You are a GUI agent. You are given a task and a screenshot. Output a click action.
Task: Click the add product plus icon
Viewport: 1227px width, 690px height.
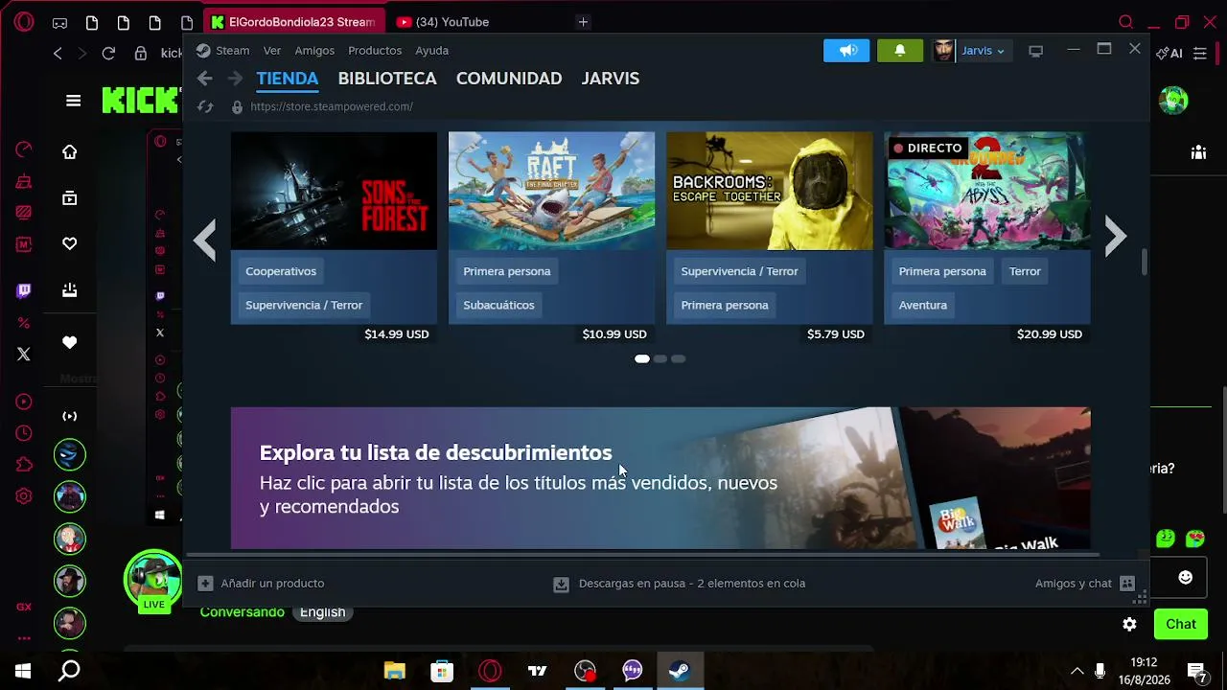(x=205, y=583)
